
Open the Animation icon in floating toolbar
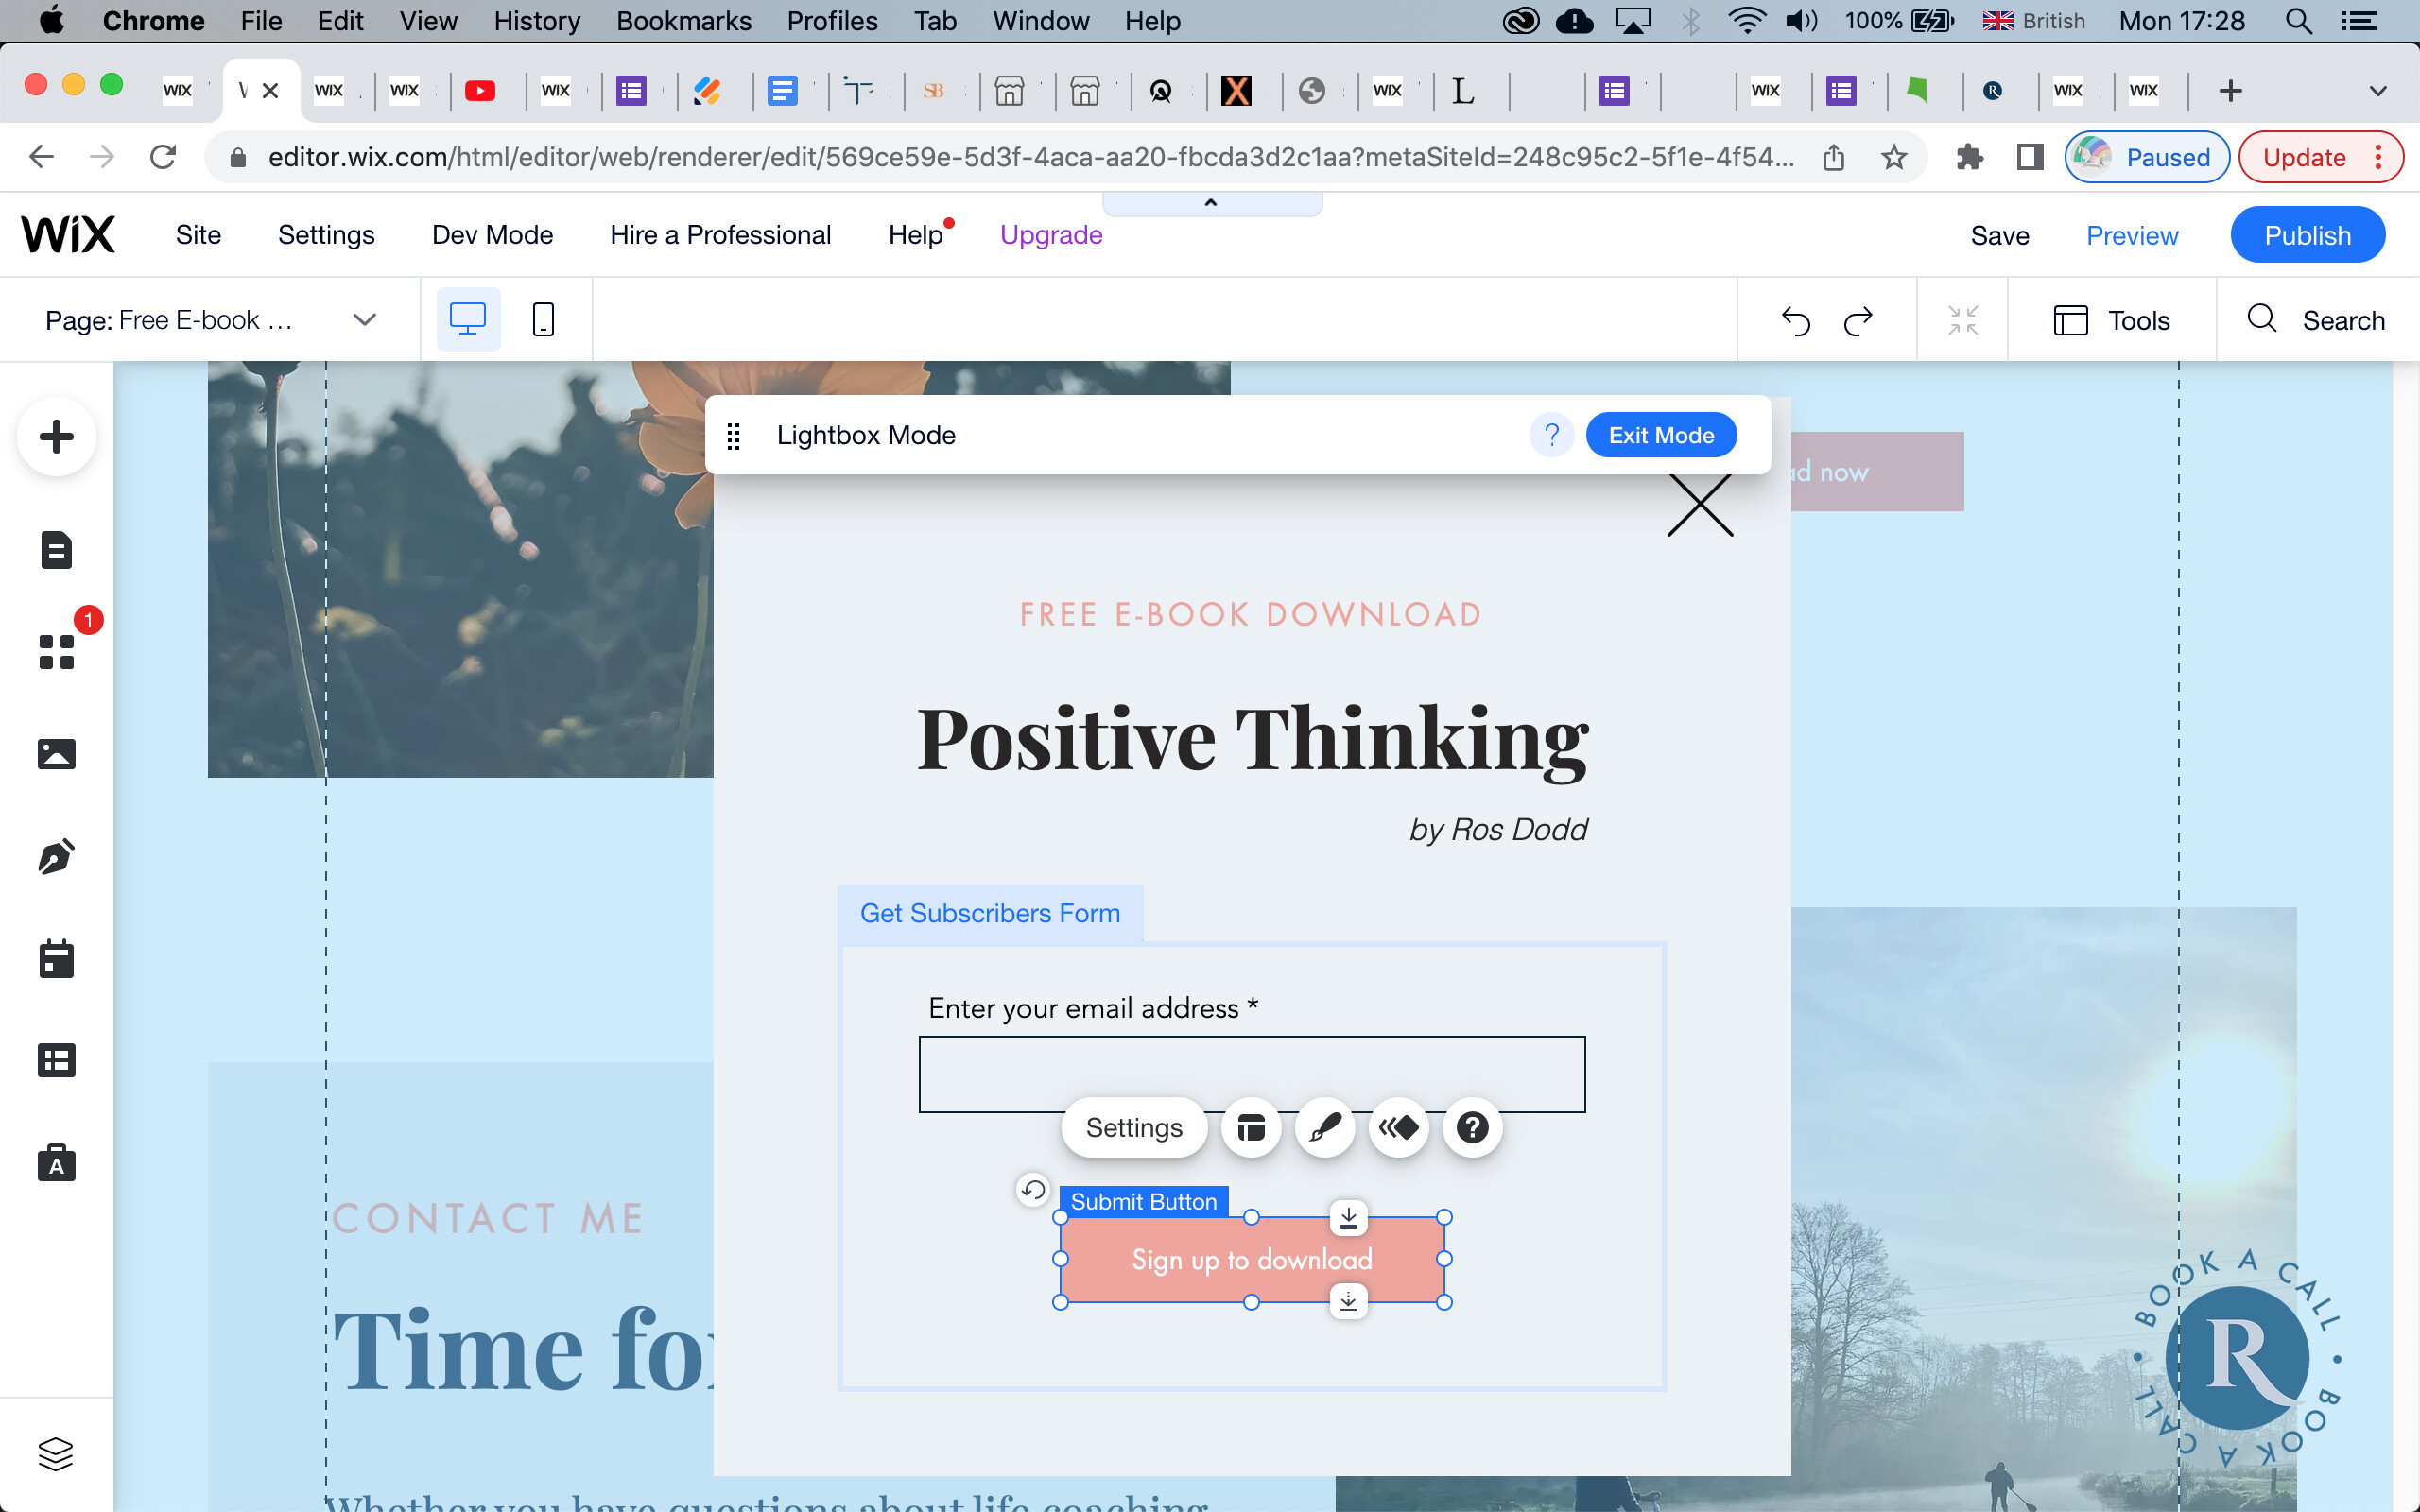pos(1398,1128)
